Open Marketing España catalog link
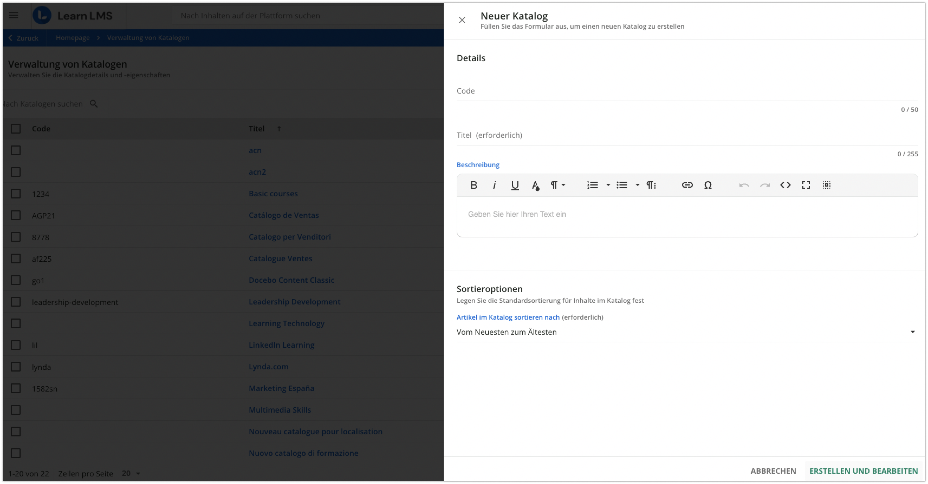Image resolution: width=928 pixels, height=484 pixels. (x=281, y=388)
